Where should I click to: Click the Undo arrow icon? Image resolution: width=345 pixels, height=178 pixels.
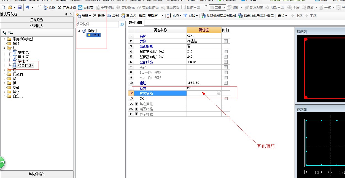[x=28, y=7]
